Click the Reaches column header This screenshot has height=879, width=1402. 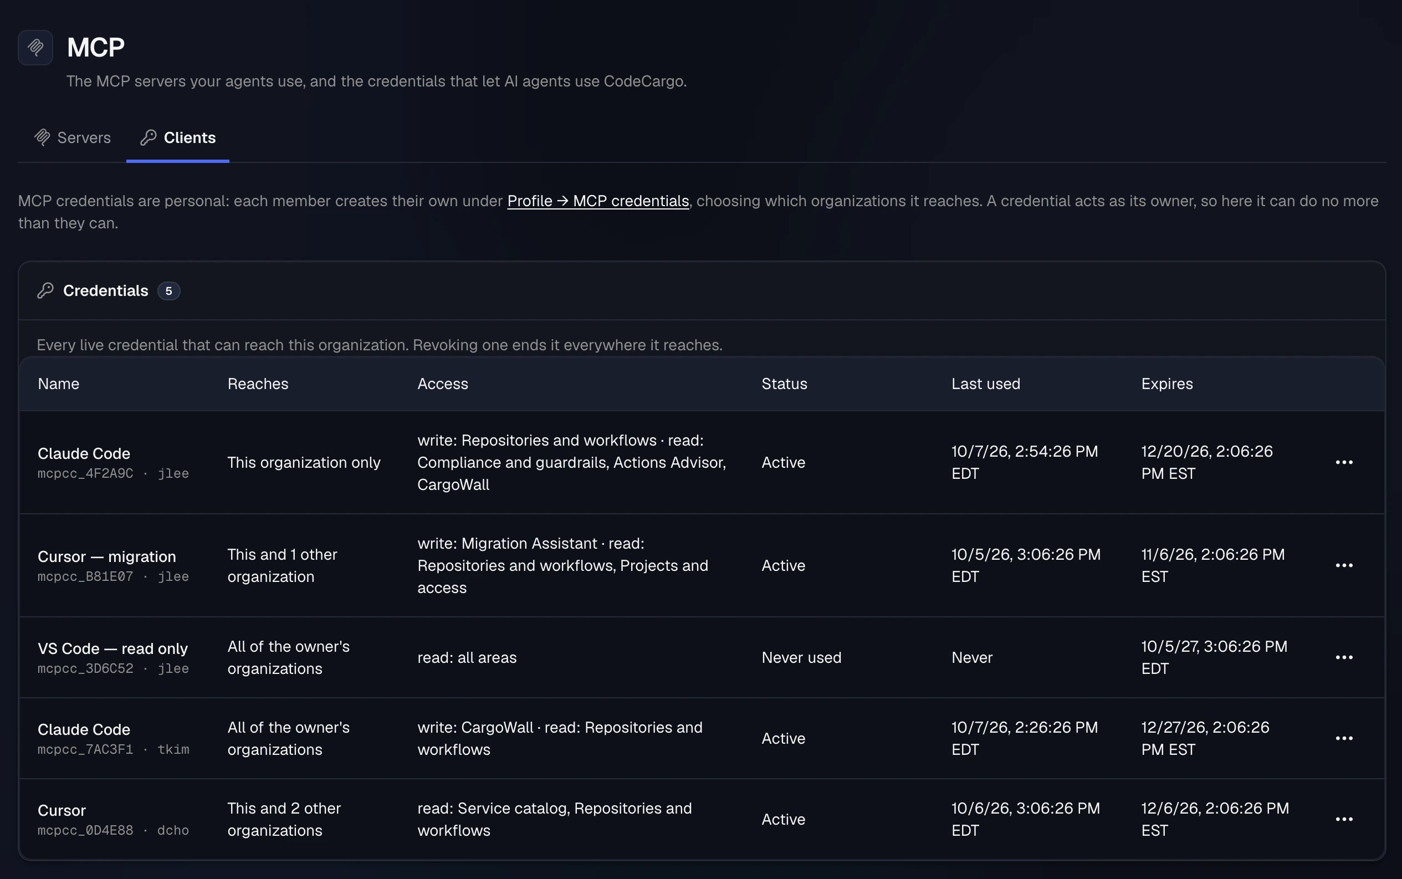(x=258, y=384)
